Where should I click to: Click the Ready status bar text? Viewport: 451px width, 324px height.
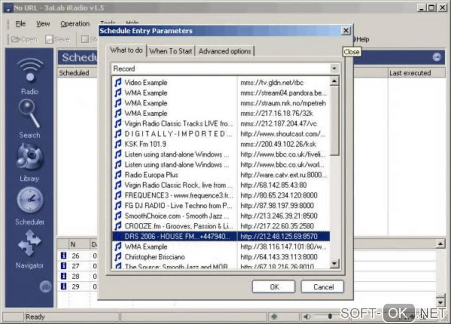(35, 317)
